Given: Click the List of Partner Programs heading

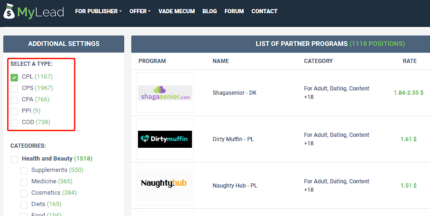Looking at the screenshot, I should 330,44.
